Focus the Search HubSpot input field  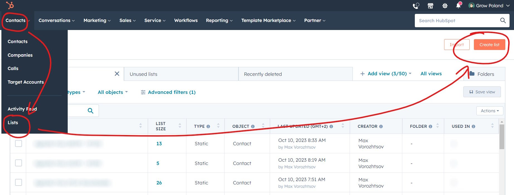point(457,21)
